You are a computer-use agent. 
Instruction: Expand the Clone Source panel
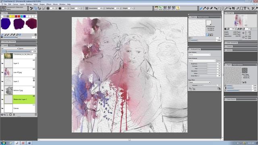231,99
